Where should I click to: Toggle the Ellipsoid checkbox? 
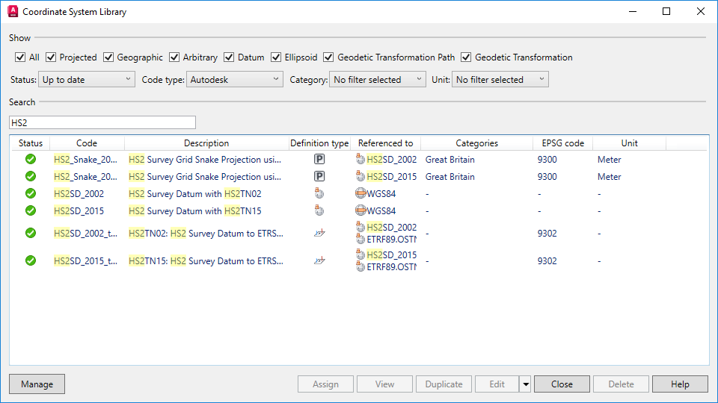[276, 57]
